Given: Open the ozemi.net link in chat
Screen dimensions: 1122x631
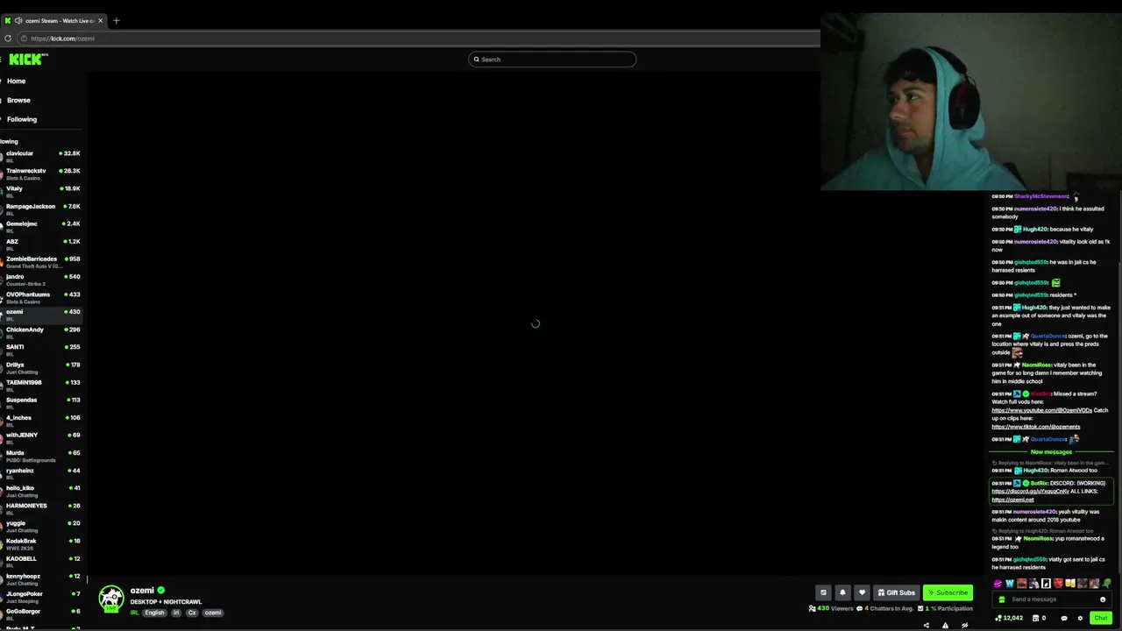Looking at the screenshot, I should (x=1012, y=500).
